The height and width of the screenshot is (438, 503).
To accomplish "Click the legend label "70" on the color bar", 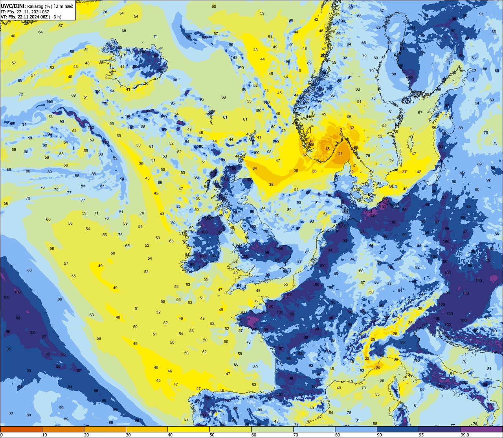I will point(296,435).
